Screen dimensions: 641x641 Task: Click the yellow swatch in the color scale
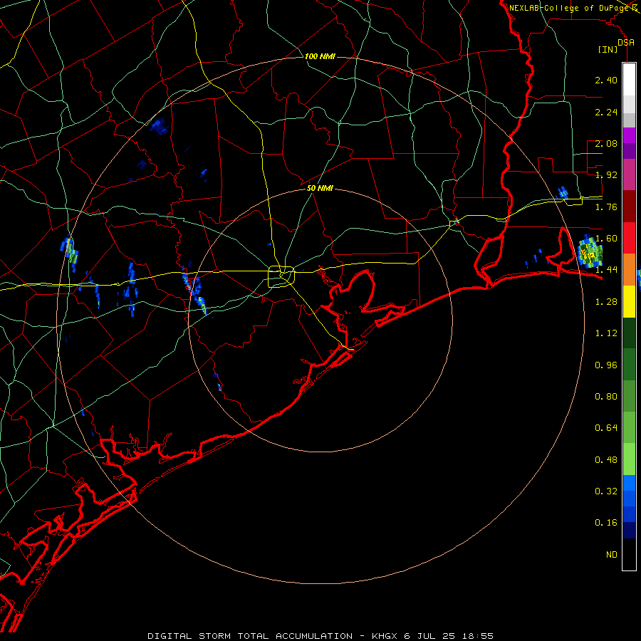[629, 302]
